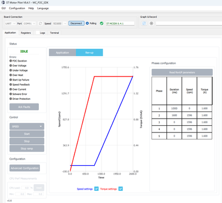Select the Rev-up sub-tab
Viewport: 222px width, 203px height.
(x=89, y=53)
